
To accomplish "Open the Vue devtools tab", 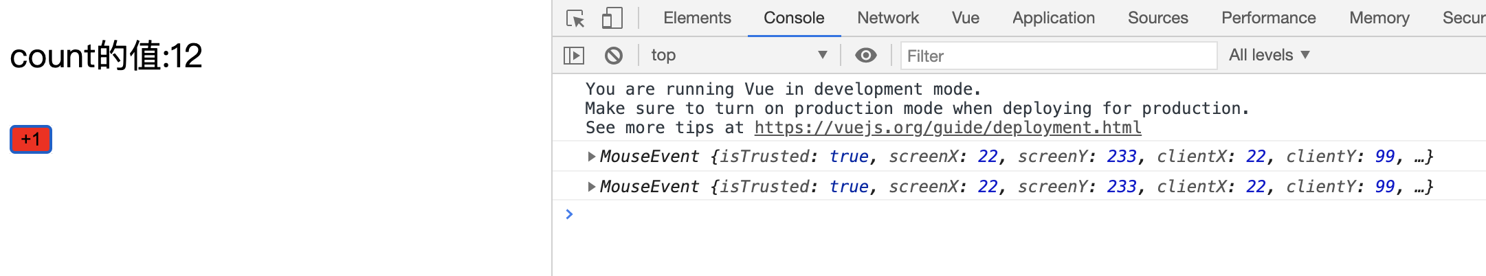I will (x=966, y=18).
